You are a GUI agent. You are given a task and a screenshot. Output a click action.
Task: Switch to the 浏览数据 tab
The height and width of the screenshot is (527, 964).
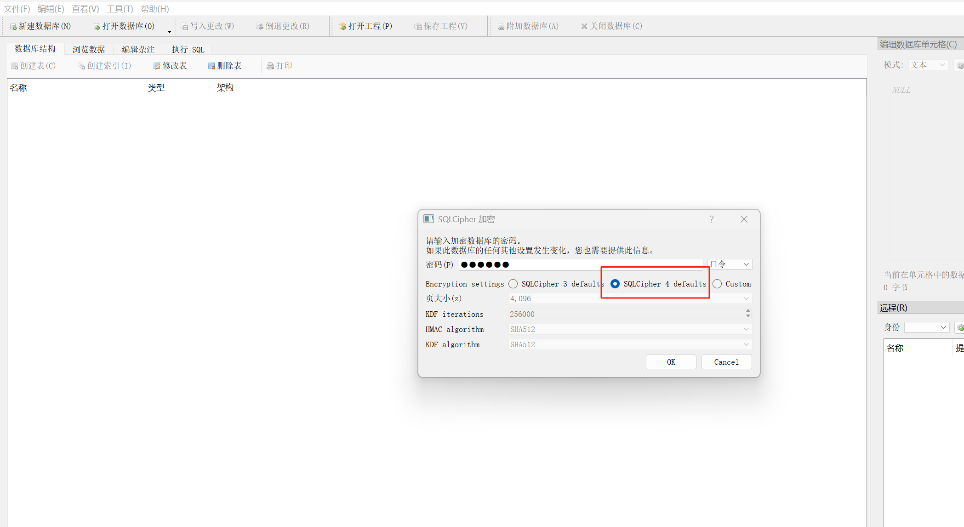tap(89, 50)
